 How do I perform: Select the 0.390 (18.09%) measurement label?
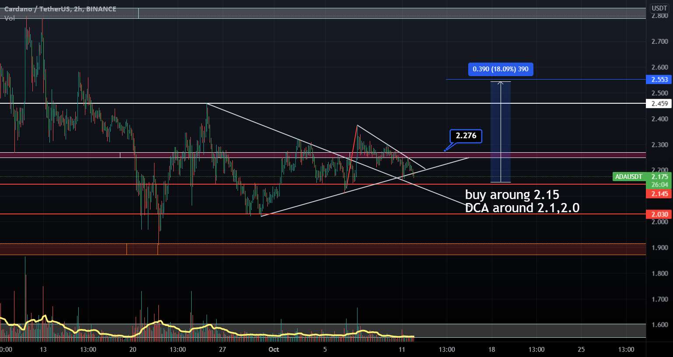tap(501, 69)
